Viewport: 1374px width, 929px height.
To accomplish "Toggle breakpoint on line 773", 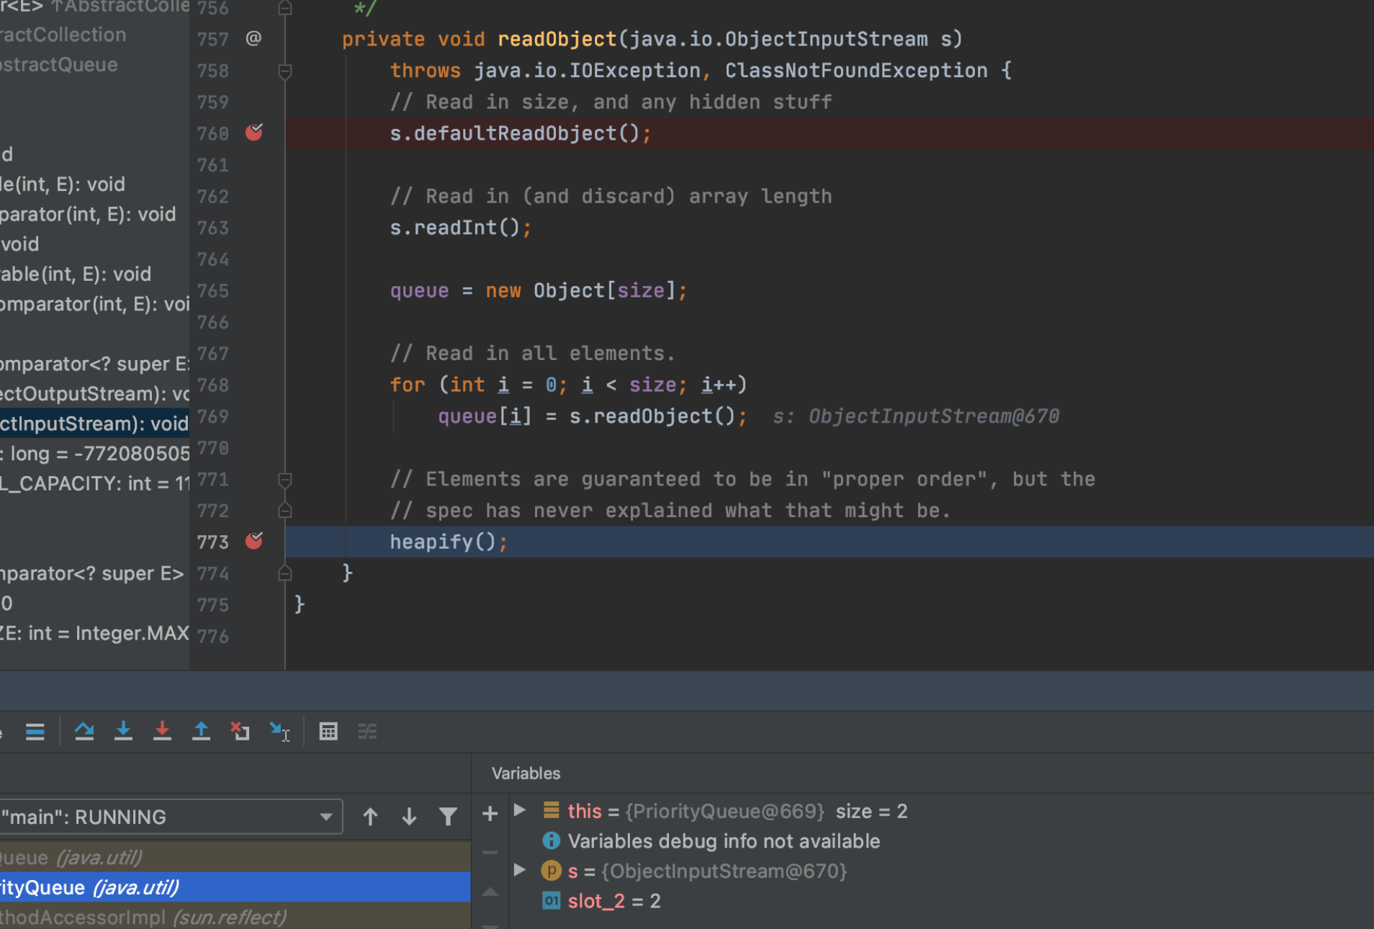I will point(254,541).
